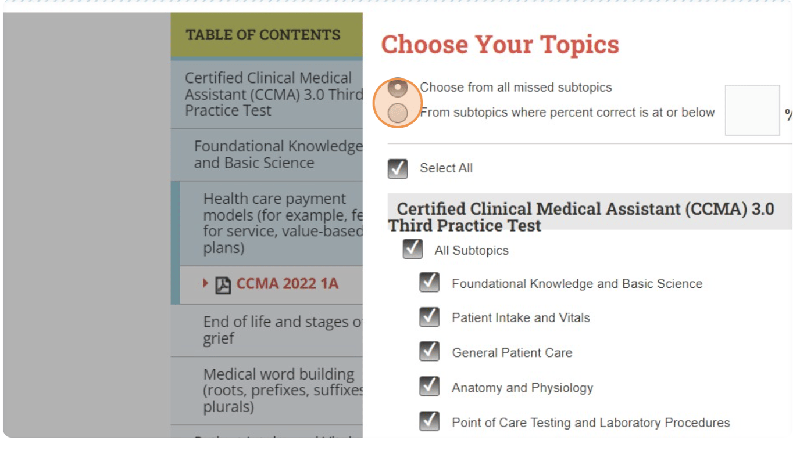Open End of life and stages item
Image resolution: width=800 pixels, height=451 pixels.
(279, 330)
